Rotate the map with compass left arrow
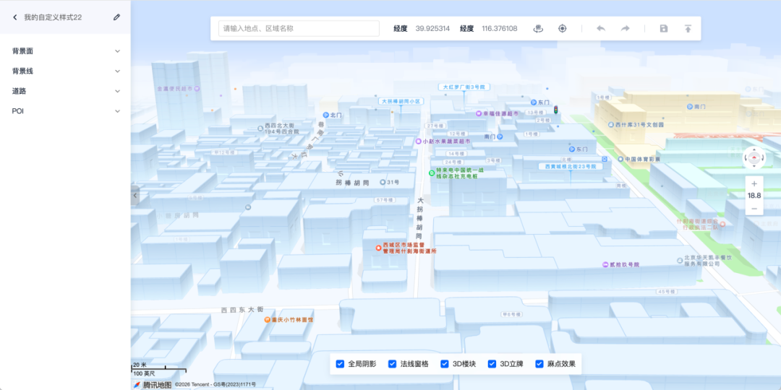Screen dimensions: 781x390 click(x=745, y=158)
